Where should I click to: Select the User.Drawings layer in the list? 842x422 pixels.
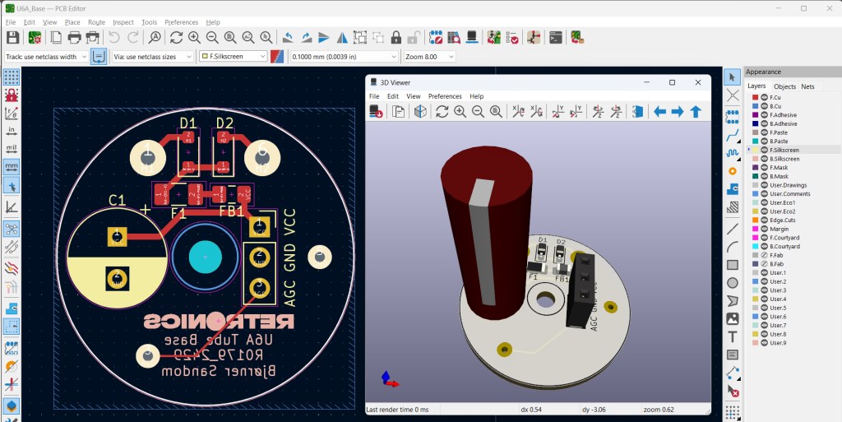786,185
